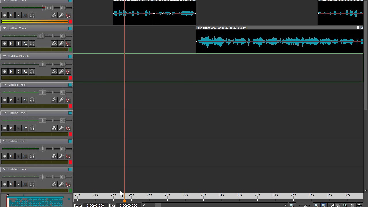Click the highlighted zoom-to-fit magnifier icon
Viewport: 368px width, 207px height.
323,205
